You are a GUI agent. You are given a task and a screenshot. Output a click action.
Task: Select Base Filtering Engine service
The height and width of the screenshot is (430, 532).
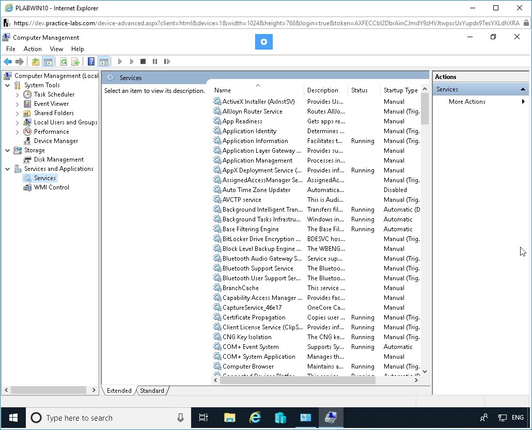pos(251,229)
